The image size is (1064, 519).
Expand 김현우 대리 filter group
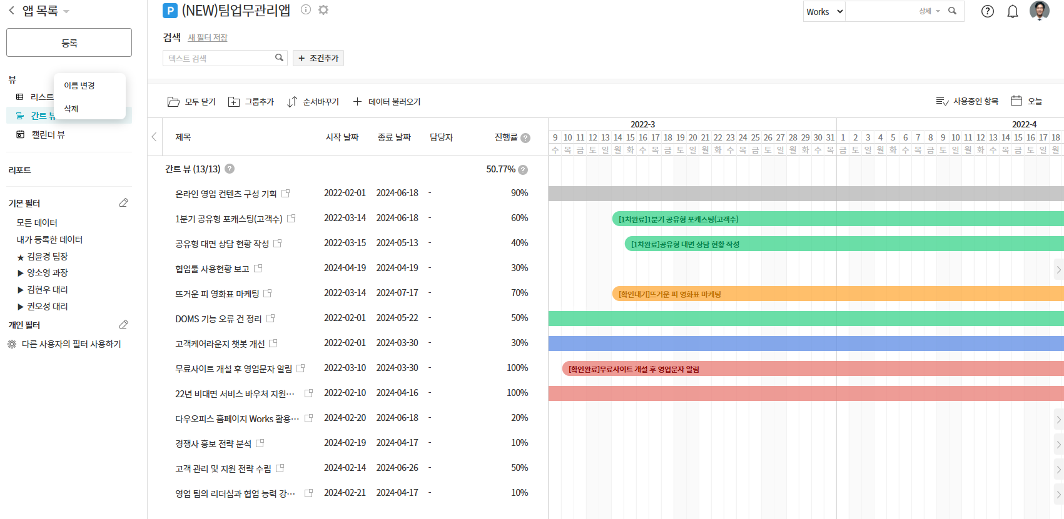click(21, 290)
